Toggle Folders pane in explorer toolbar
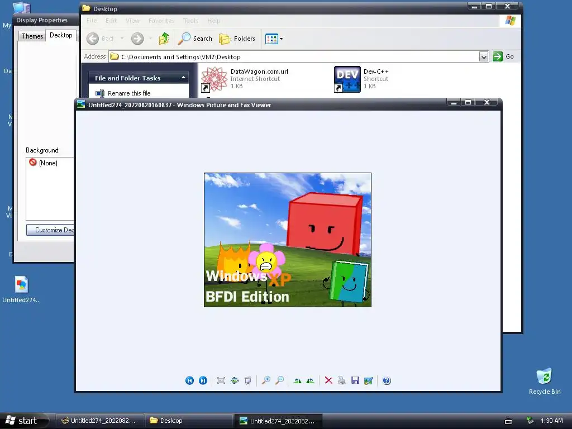This screenshot has width=572, height=429. tap(237, 39)
